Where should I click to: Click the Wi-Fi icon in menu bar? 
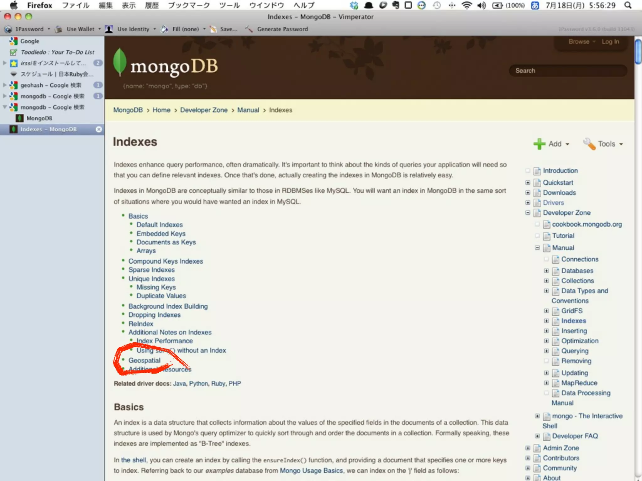point(467,5)
